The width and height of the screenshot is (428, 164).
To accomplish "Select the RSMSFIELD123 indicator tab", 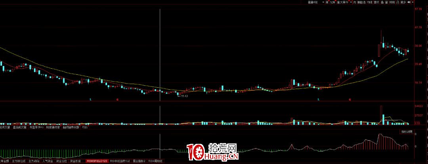I will [97, 161].
